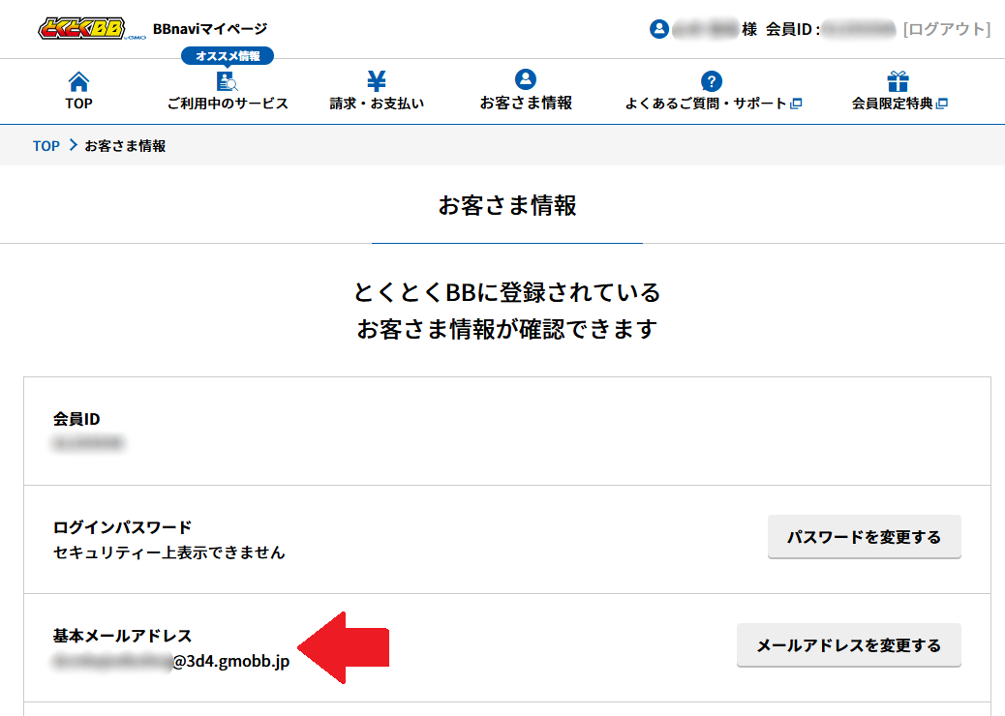Select the 会員限定特典 menu label

[892, 104]
